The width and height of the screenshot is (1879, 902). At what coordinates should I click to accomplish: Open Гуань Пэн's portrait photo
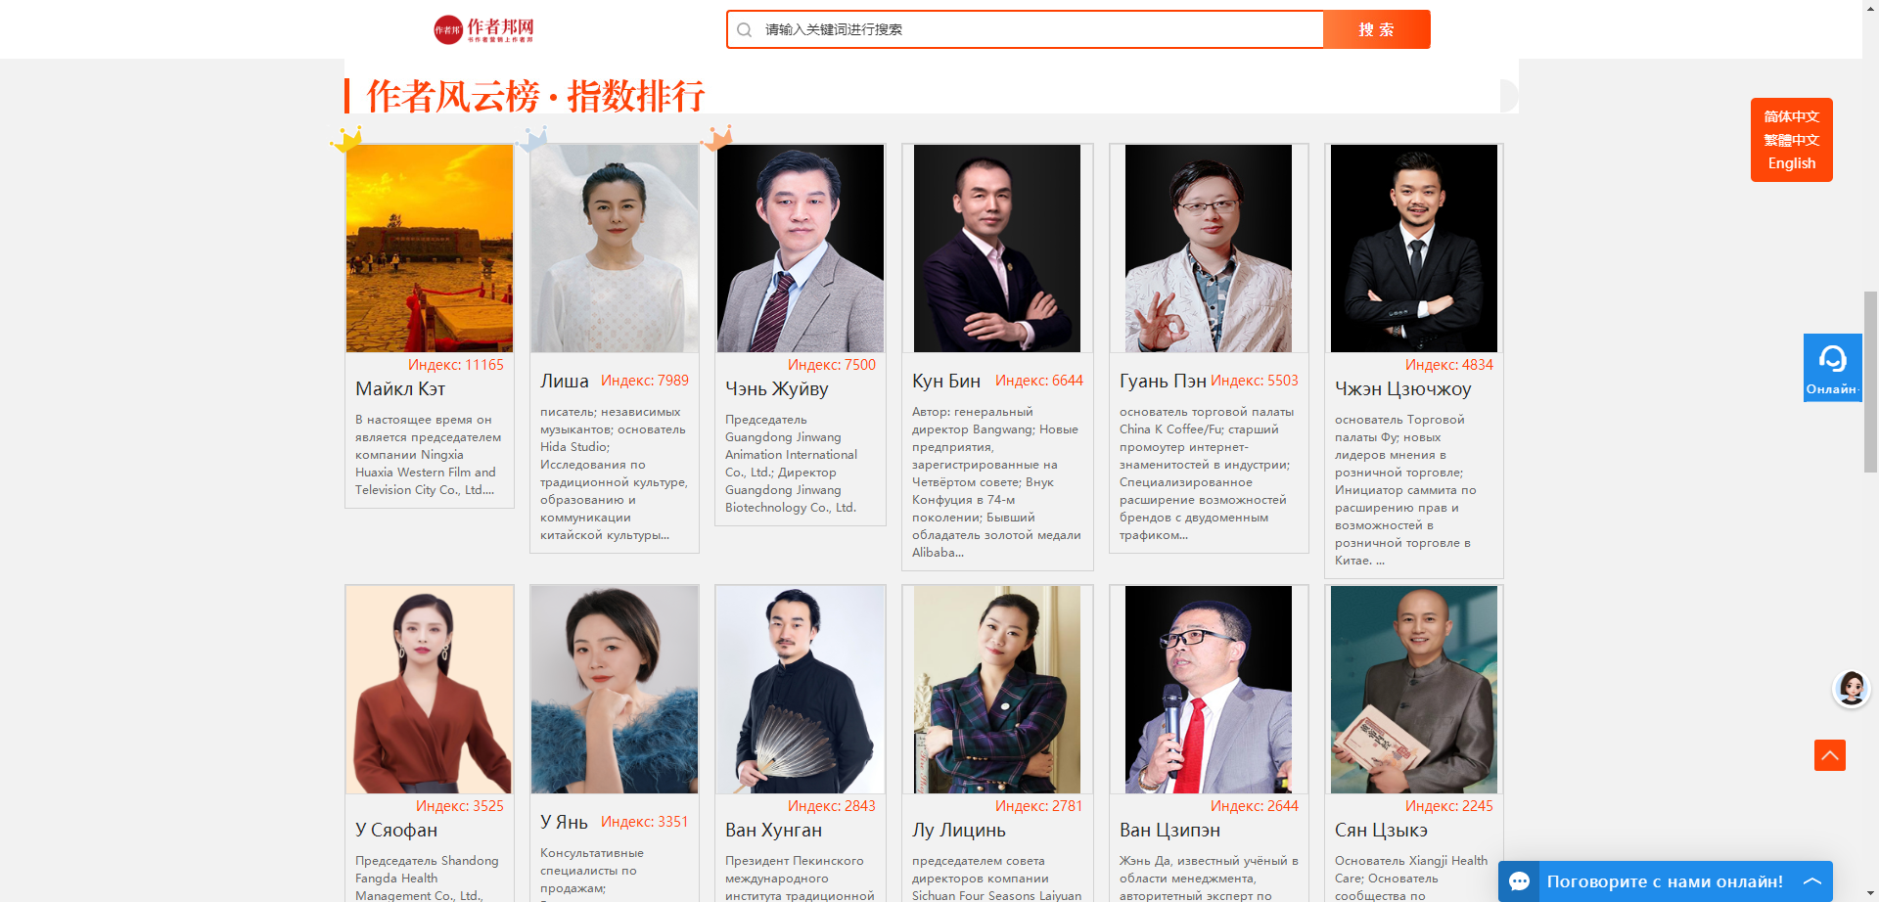pos(1209,248)
